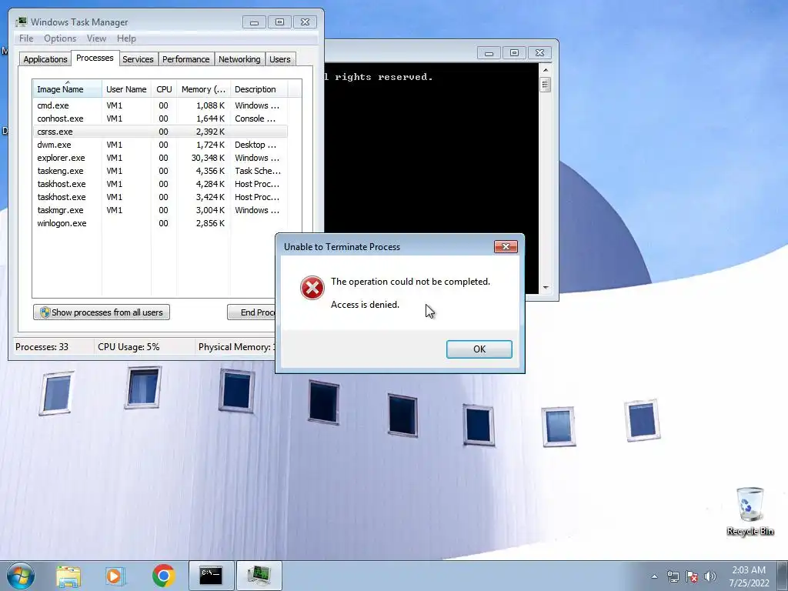This screenshot has width=788, height=591.
Task: Click the network tray icon
Action: pos(673,576)
